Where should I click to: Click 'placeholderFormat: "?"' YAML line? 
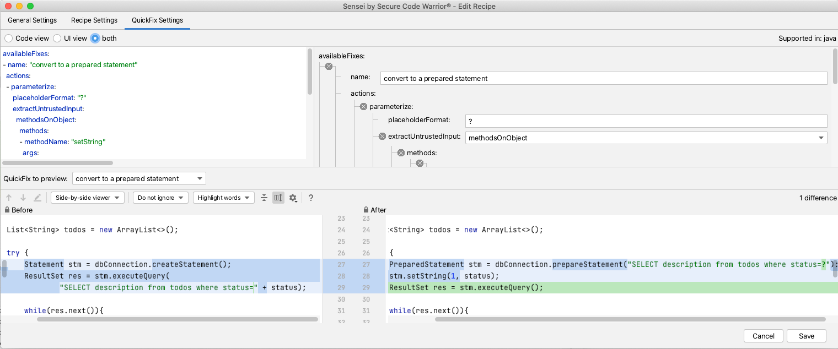[50, 97]
